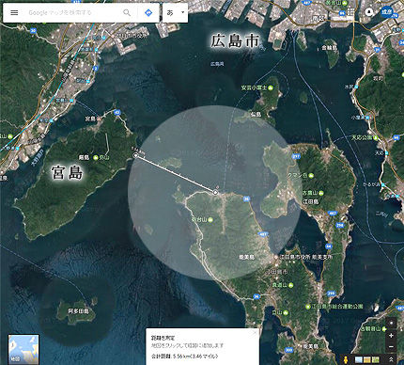Click the 金輪島 island label

pyautogui.click(x=329, y=48)
